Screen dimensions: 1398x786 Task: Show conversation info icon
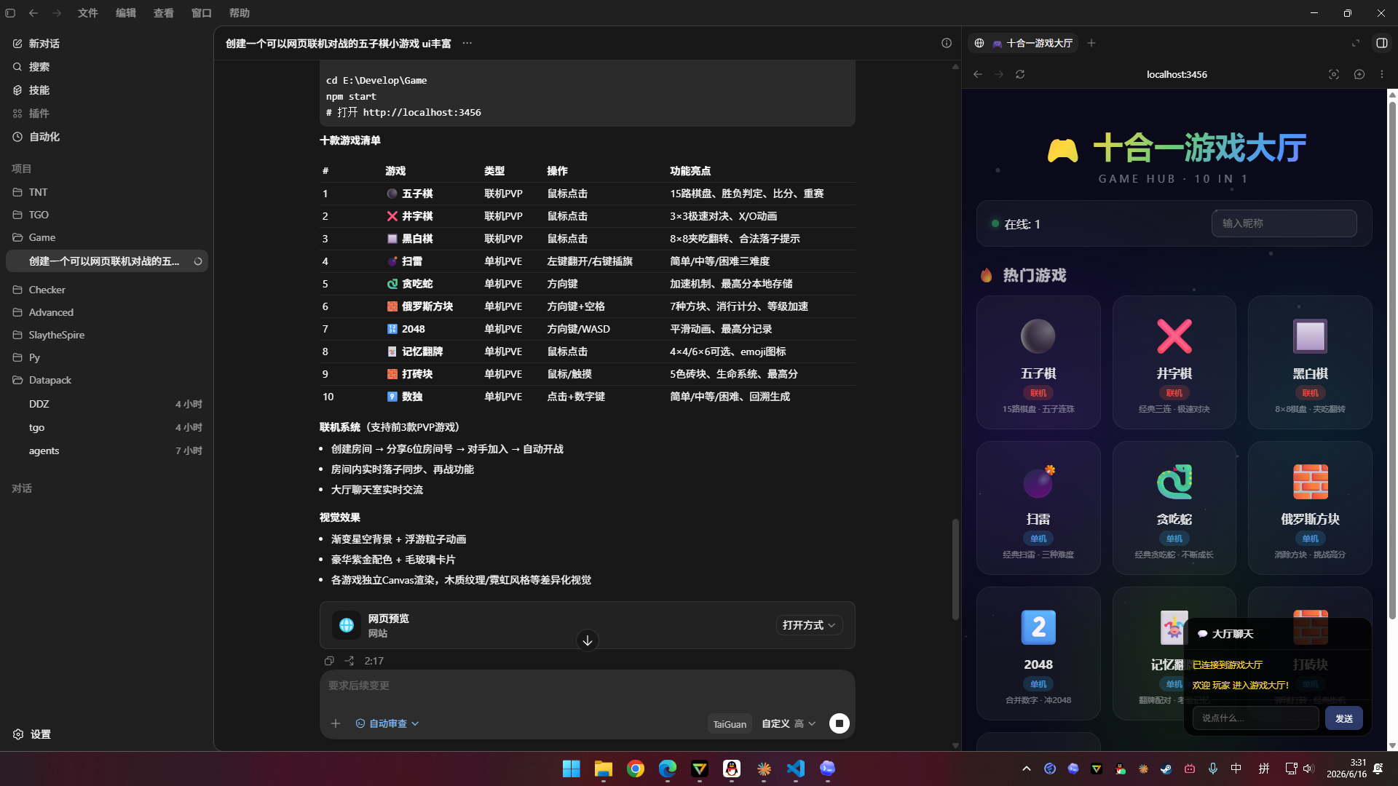(947, 43)
